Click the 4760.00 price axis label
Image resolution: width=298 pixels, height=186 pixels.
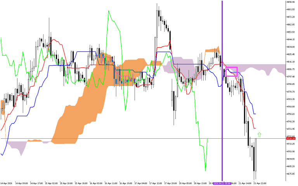[x=291, y=107]
